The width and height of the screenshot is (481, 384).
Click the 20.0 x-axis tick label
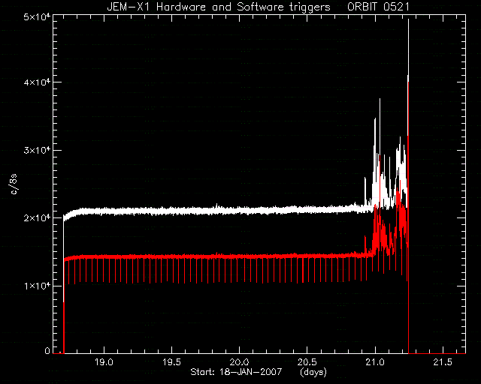tap(240, 362)
